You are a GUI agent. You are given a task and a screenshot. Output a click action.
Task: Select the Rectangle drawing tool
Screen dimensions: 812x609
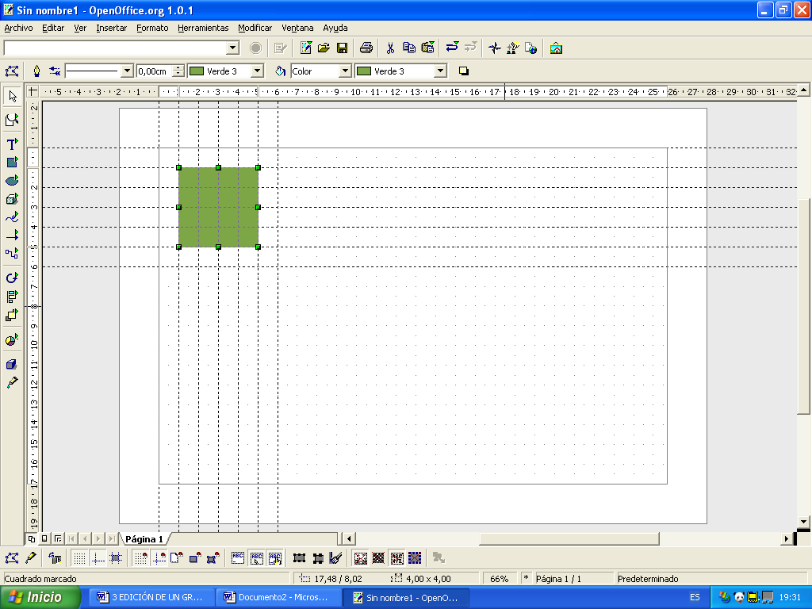point(12,163)
